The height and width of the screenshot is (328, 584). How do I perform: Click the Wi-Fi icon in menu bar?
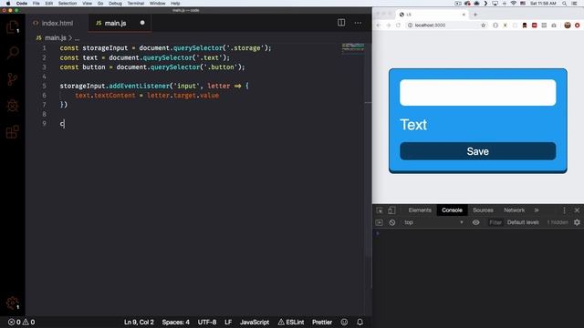point(513,4)
